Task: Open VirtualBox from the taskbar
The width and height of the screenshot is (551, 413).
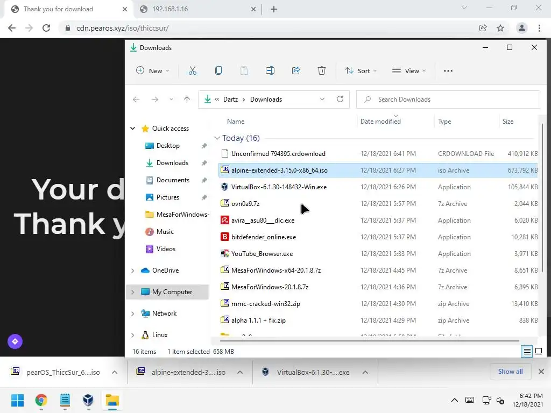Action: [88, 400]
